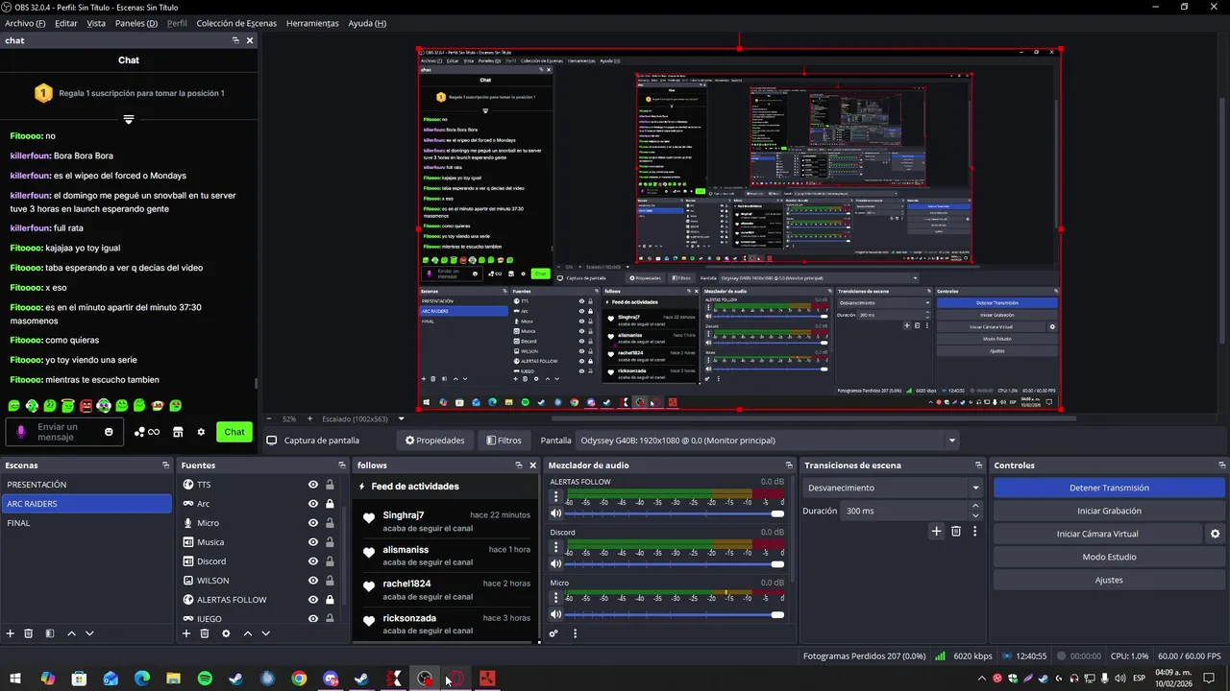Click the Enviar un mensaje field
1230x691 pixels.
coord(65,432)
